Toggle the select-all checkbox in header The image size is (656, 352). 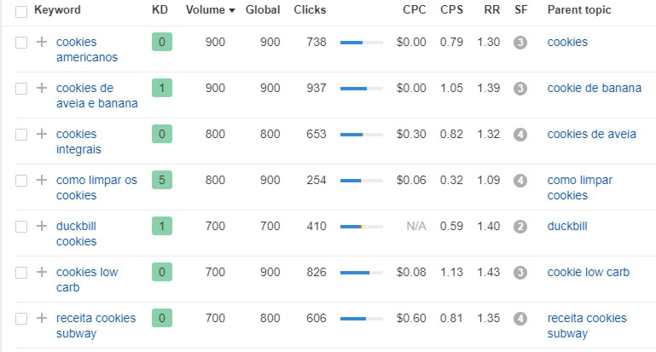(x=21, y=12)
